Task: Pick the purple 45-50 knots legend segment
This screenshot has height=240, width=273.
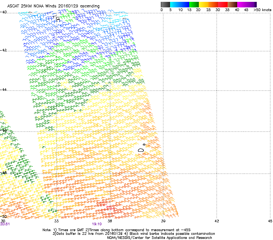Action: coord(252,4)
